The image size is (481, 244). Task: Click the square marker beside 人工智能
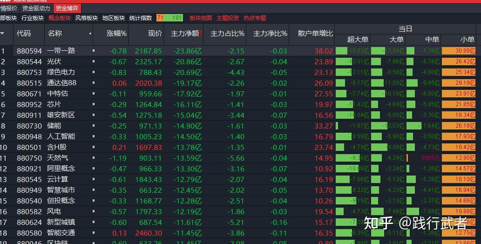[94, 136]
